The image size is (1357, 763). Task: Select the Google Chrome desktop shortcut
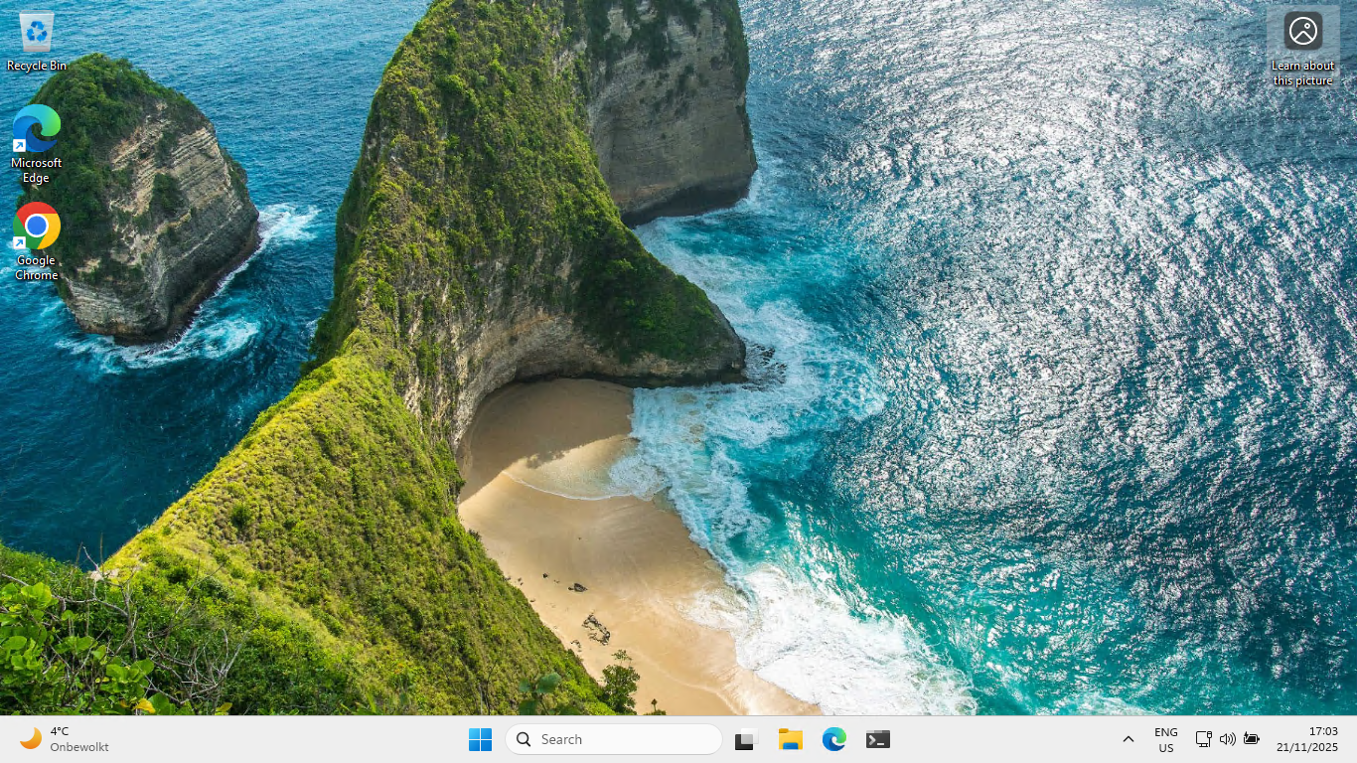37,228
